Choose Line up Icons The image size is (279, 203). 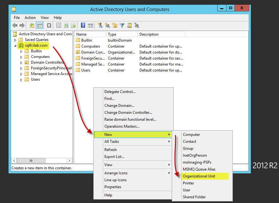(133, 180)
